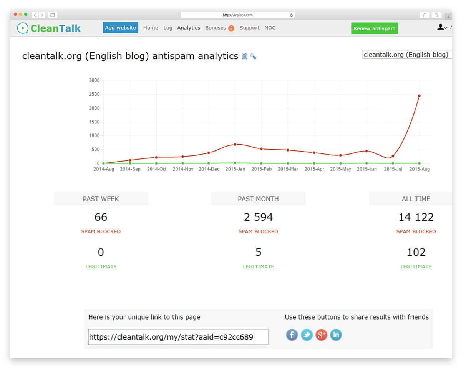Open the Analytics menu item
The width and height of the screenshot is (461, 368).
click(x=189, y=28)
